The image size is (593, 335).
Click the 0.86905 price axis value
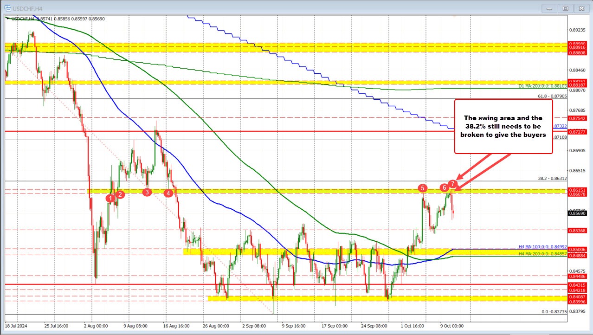(578, 151)
